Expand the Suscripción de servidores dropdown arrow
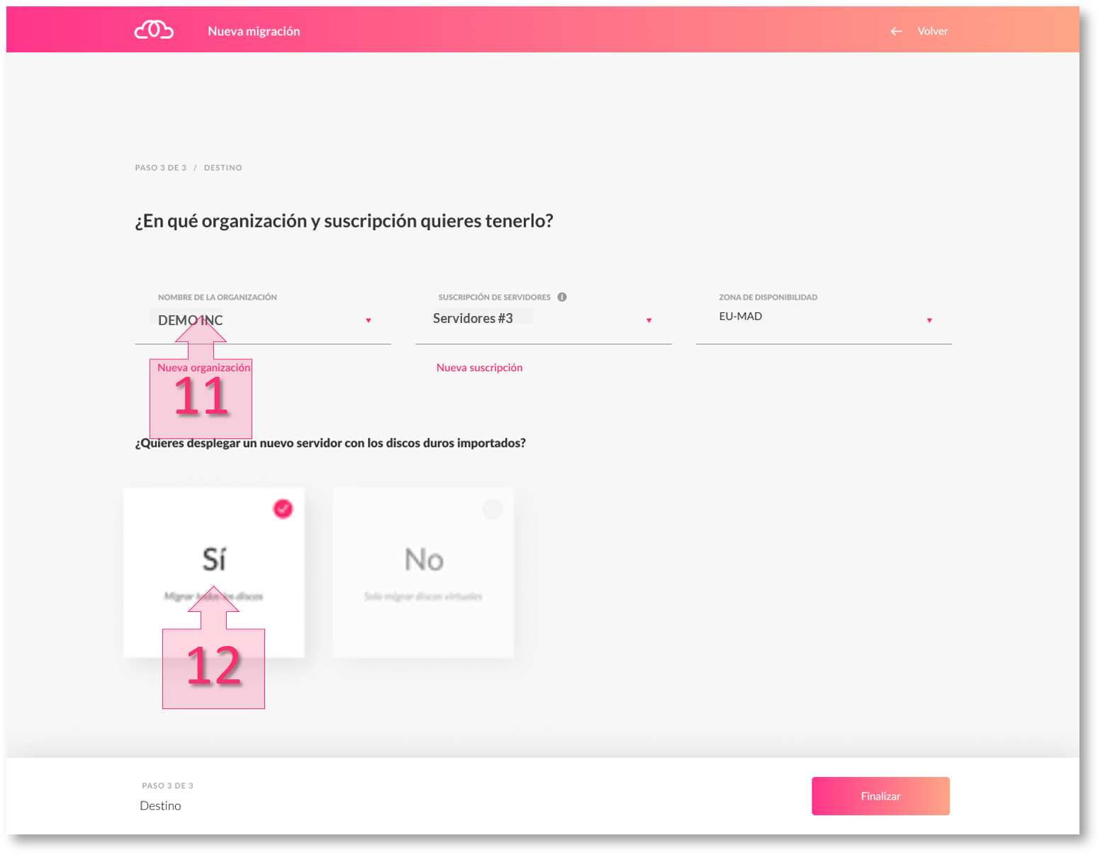Viewport: 1100px width, 855px height. pos(649,321)
